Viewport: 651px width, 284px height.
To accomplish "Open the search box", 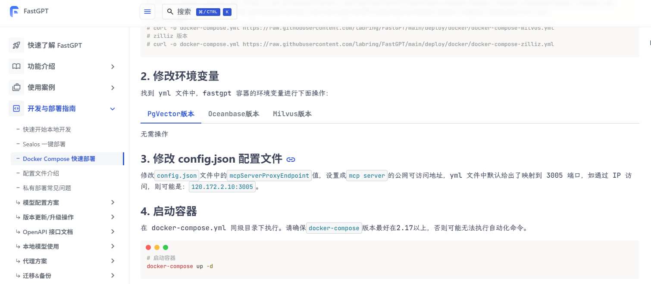I will coord(200,12).
